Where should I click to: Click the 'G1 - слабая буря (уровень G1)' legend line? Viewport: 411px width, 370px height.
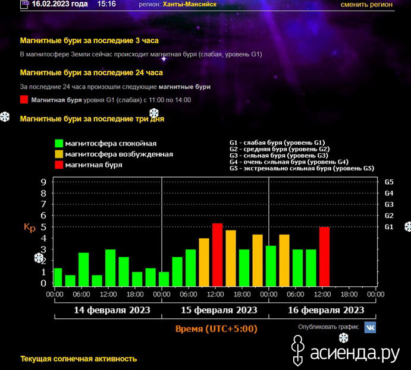tap(277, 143)
